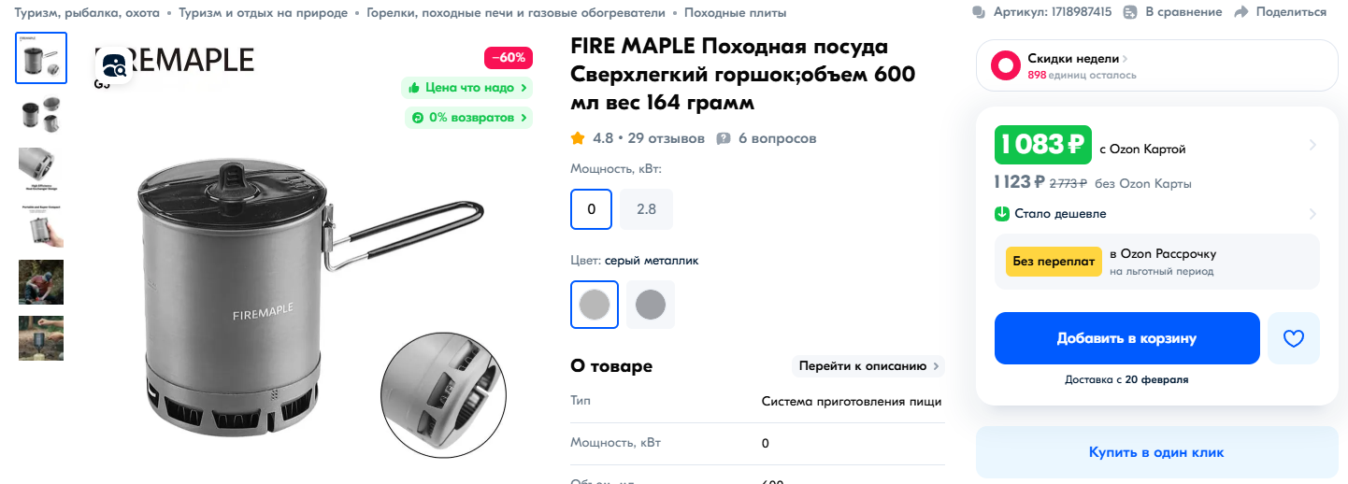Click "Добавить в корзину" button
This screenshot has height=484, width=1348.
point(1127,338)
